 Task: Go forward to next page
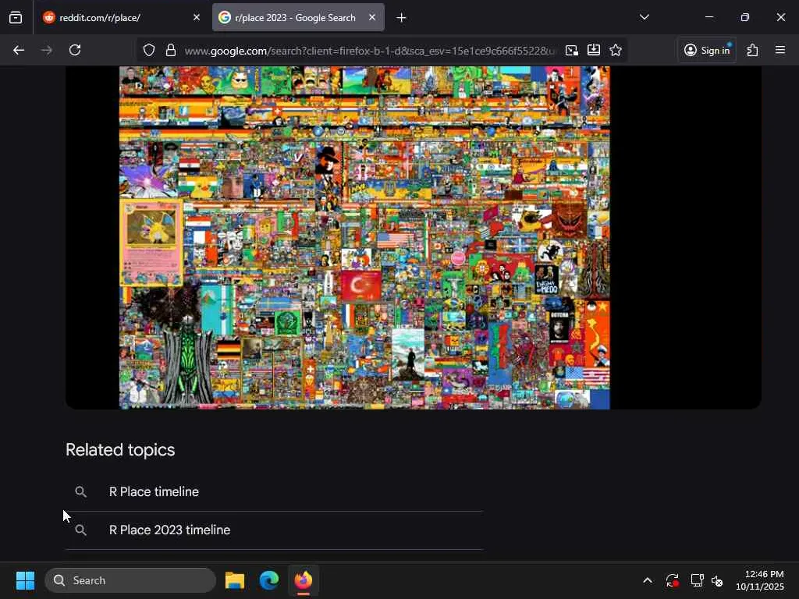tap(47, 50)
